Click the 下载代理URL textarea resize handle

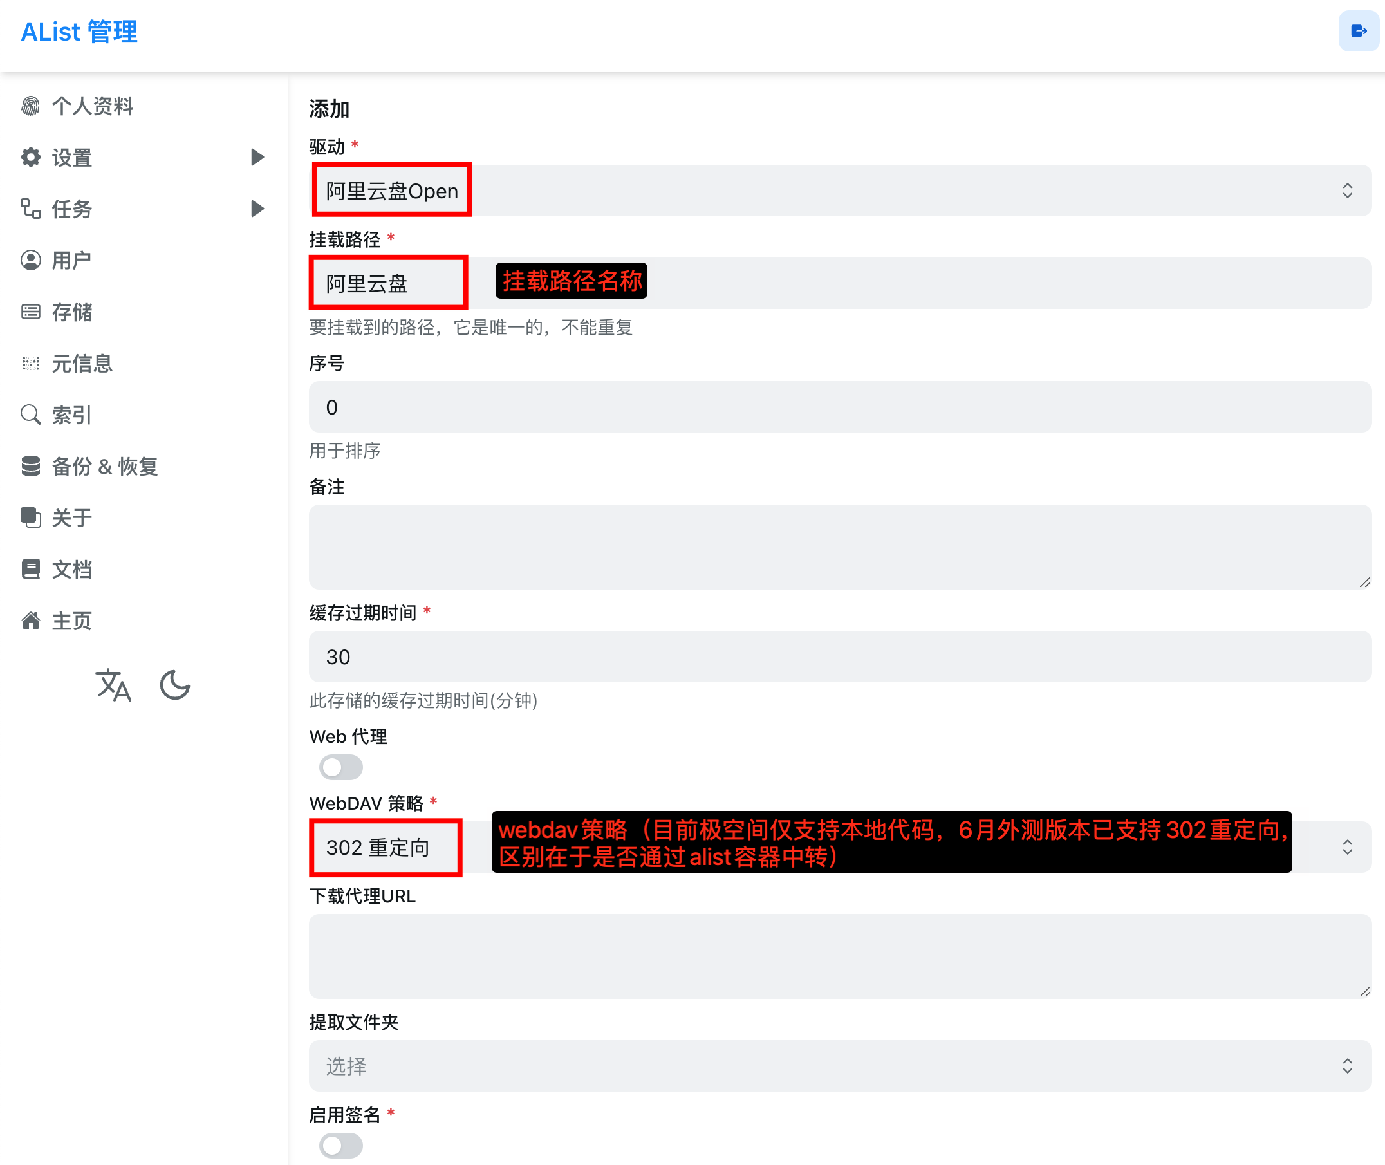tap(1364, 992)
